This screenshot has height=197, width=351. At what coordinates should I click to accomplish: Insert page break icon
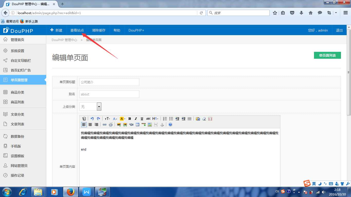tap(156, 125)
